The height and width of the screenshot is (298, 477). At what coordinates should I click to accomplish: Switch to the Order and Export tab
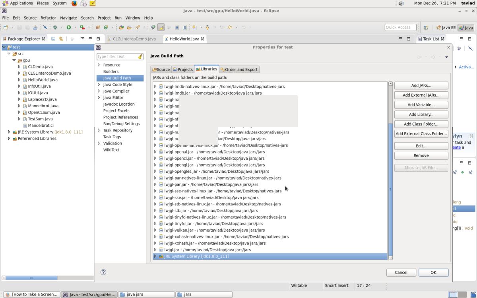(x=239, y=69)
